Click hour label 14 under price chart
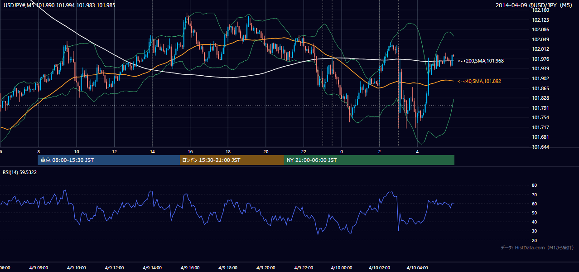The width and height of the screenshot is (579, 272). 152,152
